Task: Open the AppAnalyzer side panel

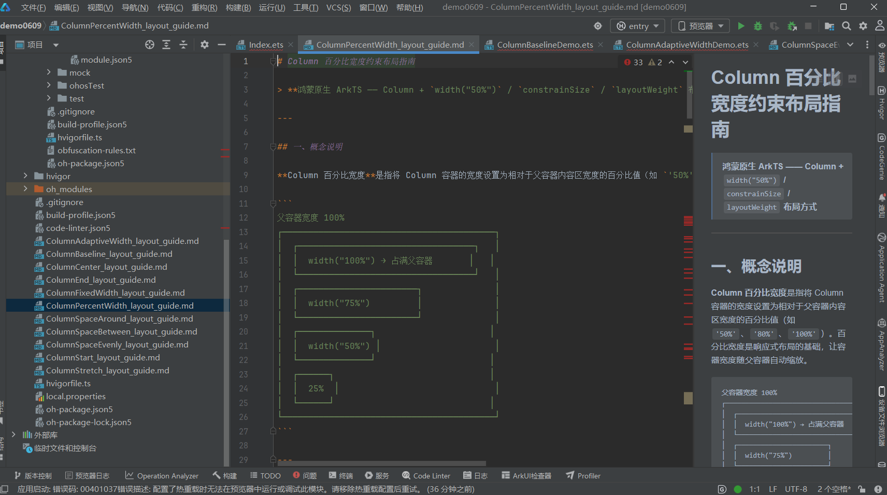Action: click(881, 345)
